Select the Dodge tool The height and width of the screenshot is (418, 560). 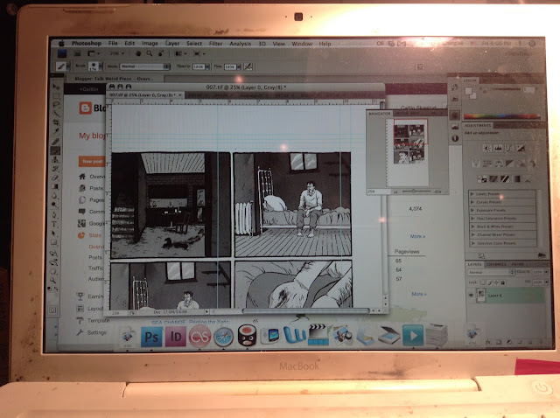(54, 205)
